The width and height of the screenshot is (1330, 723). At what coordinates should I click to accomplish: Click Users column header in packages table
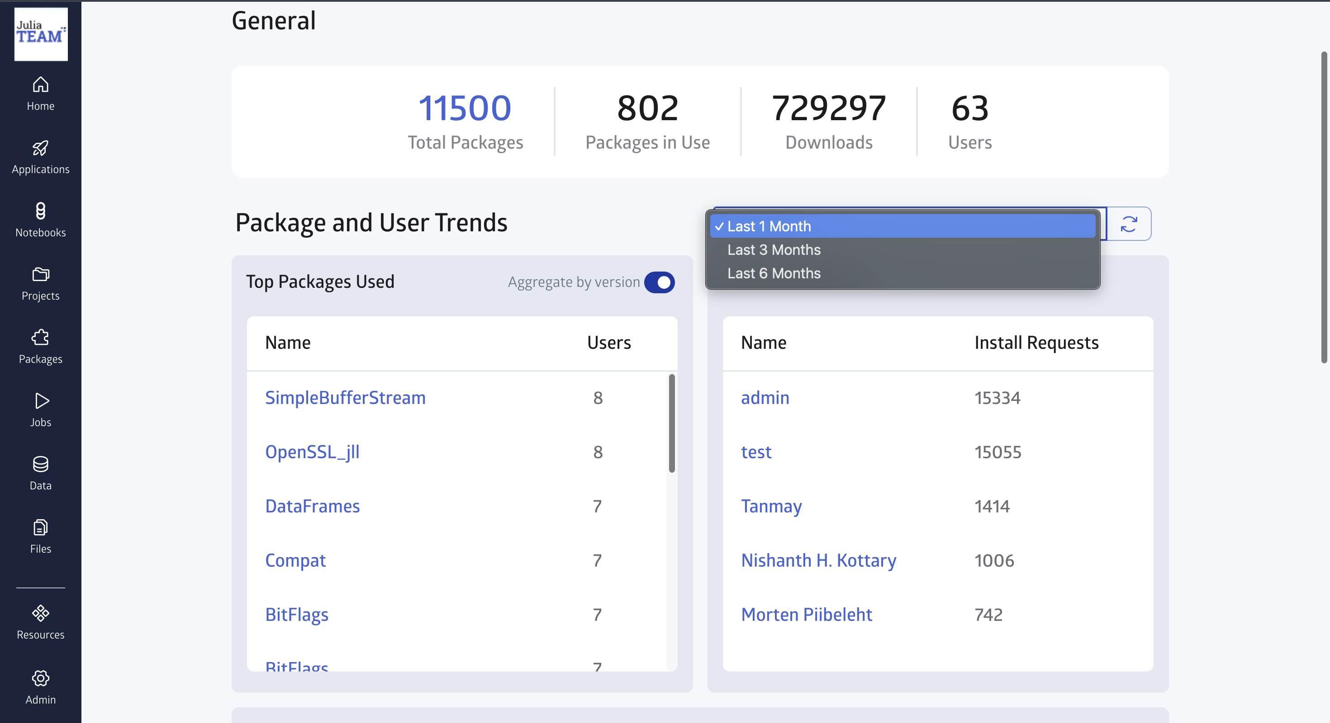tap(609, 343)
